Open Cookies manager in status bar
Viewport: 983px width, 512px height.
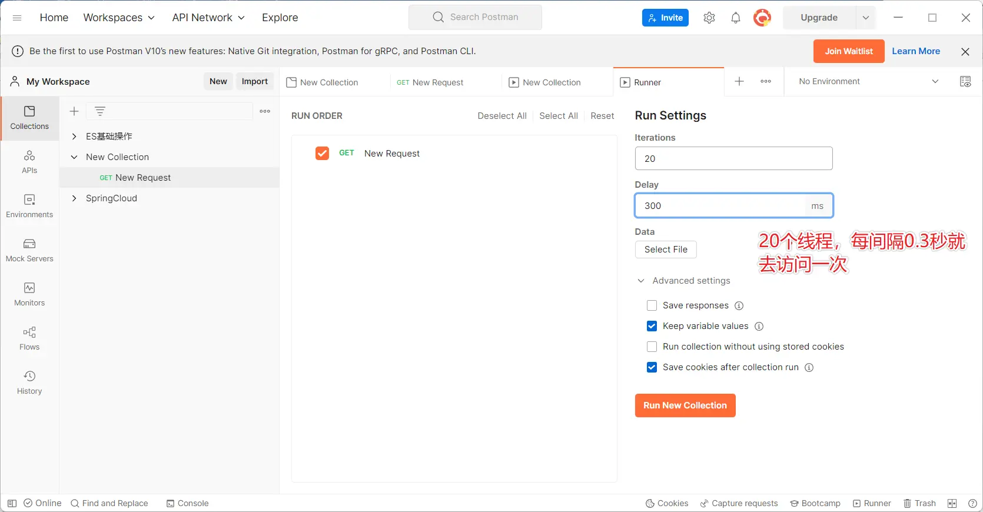tap(667, 503)
